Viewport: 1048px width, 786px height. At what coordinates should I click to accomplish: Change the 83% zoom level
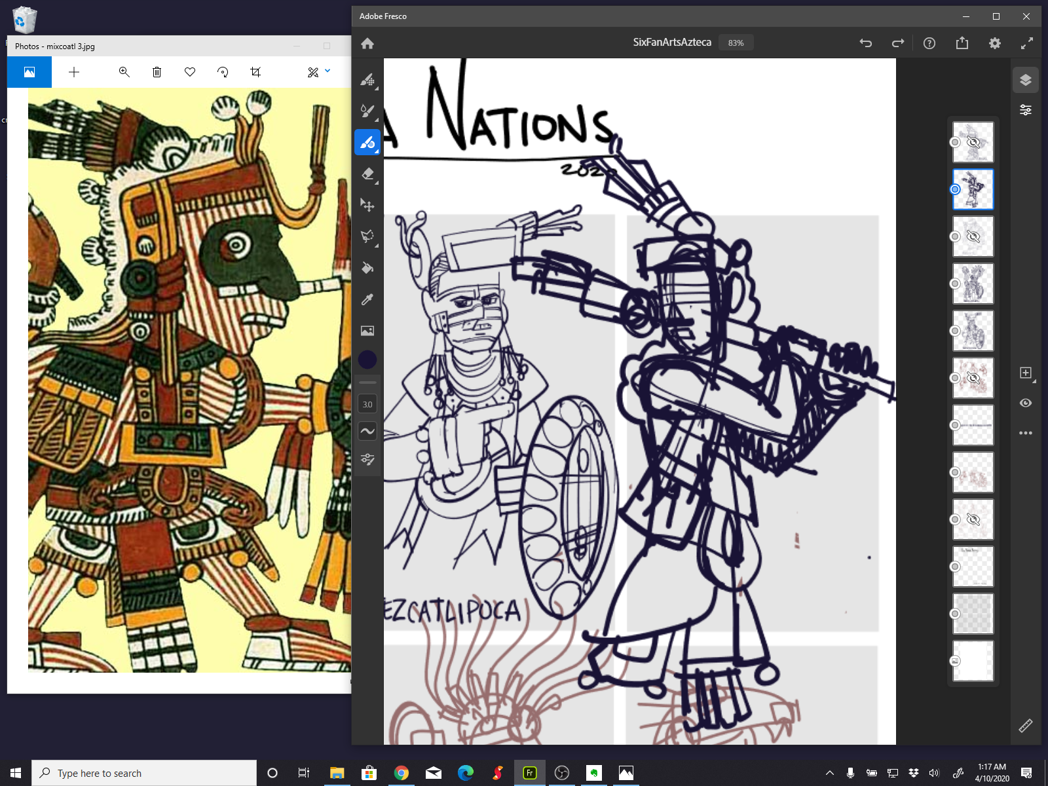point(736,43)
